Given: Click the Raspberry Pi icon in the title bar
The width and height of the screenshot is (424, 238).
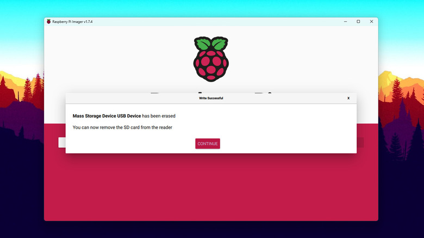Looking at the screenshot, I should pos(49,22).
